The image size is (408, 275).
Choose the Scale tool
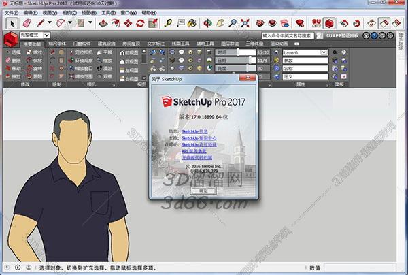153,23
